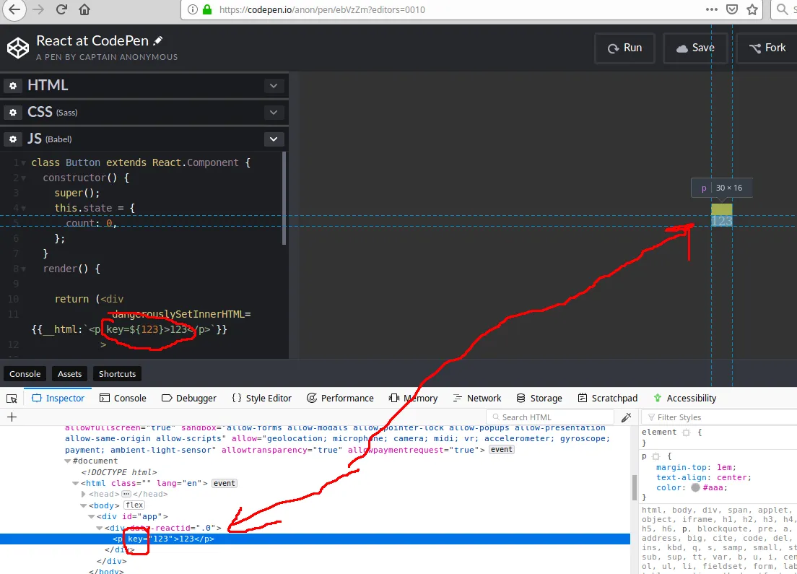The image size is (797, 574).
Task: Click the event badge on the iframe element
Action: tap(502, 450)
